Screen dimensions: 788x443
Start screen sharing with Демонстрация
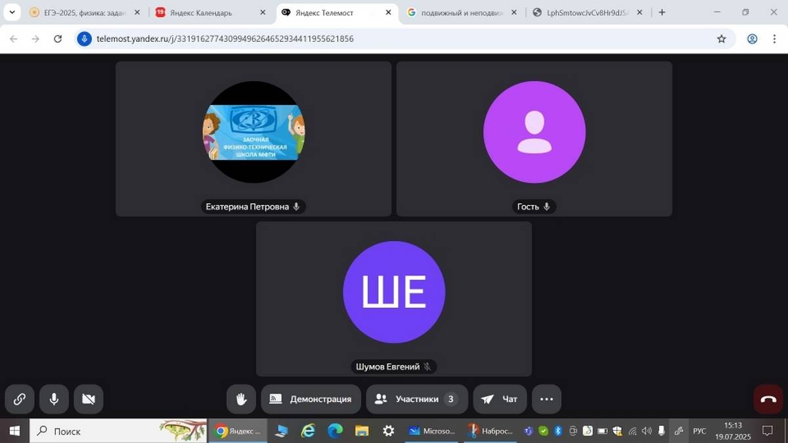click(311, 399)
